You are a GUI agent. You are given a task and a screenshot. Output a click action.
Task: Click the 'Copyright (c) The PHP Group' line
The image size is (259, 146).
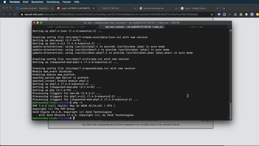coord(53,109)
